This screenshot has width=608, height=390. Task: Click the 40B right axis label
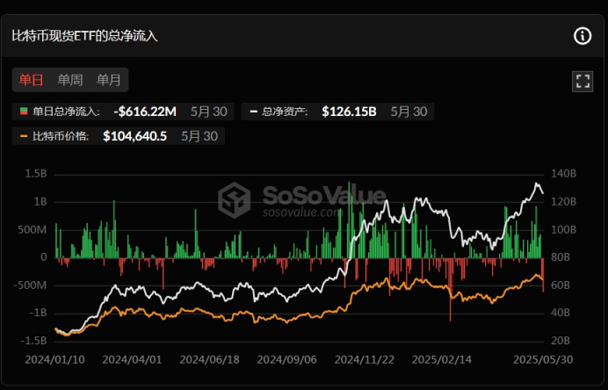pyautogui.click(x=561, y=313)
